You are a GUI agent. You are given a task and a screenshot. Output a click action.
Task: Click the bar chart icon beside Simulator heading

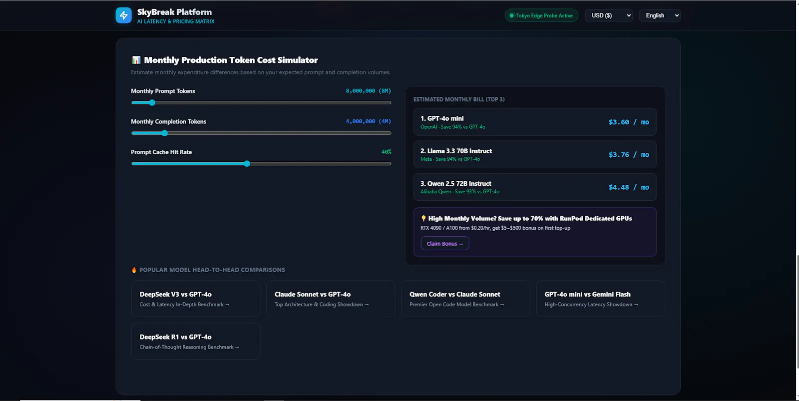(136, 60)
